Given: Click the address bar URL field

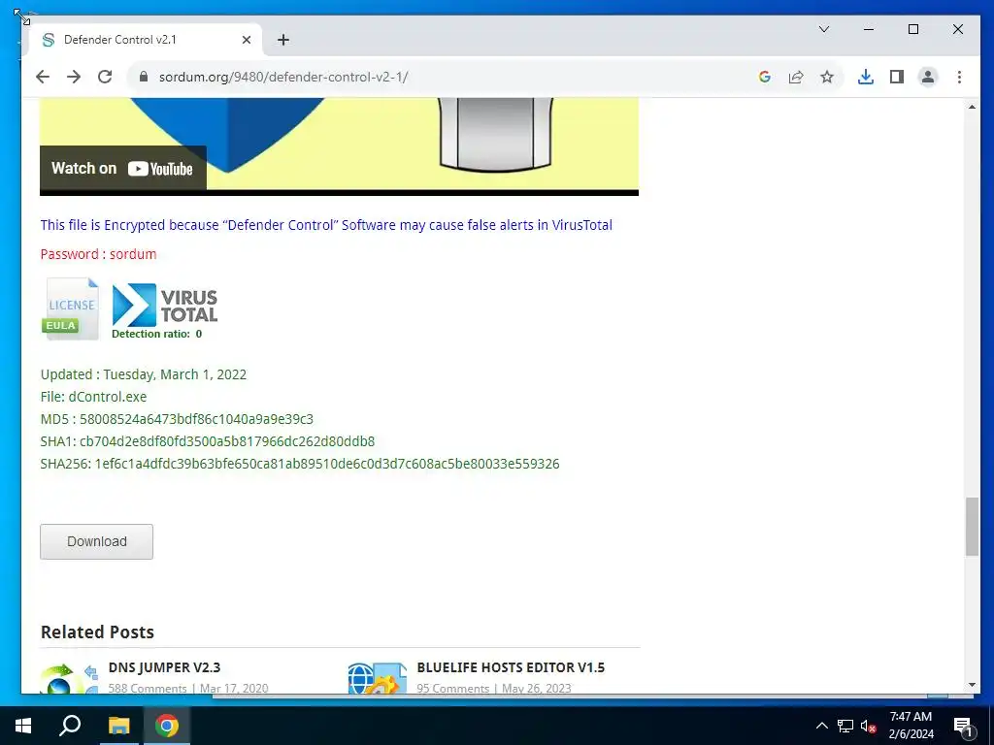Looking at the screenshot, I should pyautogui.click(x=444, y=77).
